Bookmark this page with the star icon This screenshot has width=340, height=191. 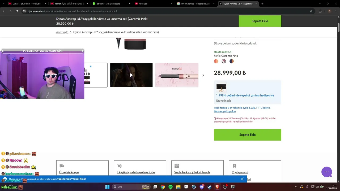click(311, 11)
